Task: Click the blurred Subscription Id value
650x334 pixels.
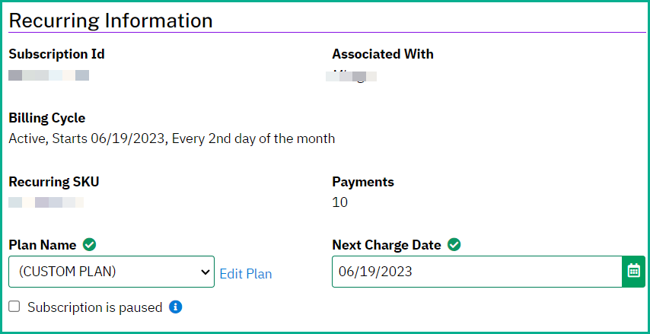Action: (49, 75)
